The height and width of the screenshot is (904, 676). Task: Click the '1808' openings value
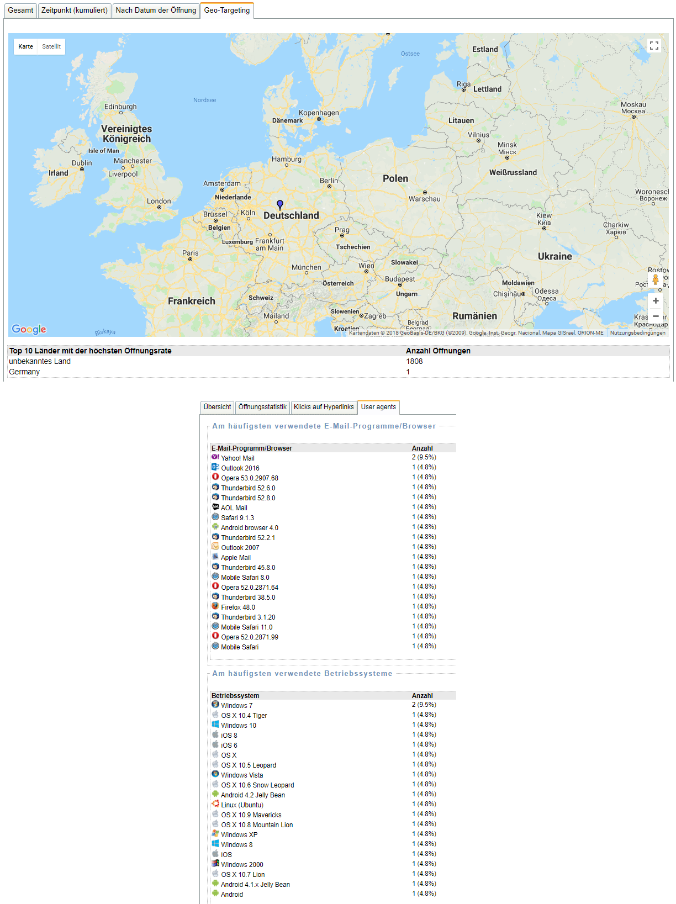coord(414,361)
